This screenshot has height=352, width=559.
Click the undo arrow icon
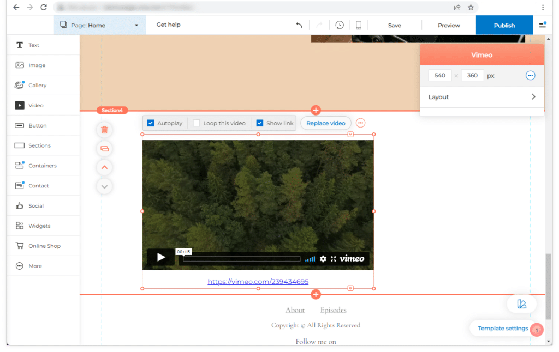pyautogui.click(x=299, y=25)
